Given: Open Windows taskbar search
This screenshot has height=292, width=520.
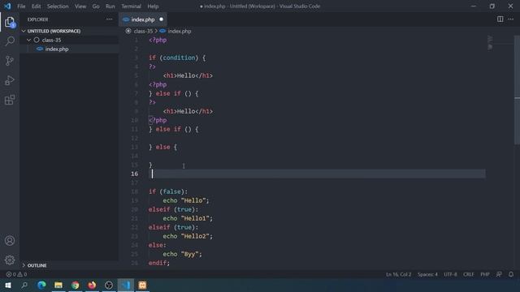Looking at the screenshot, I should click(24, 285).
